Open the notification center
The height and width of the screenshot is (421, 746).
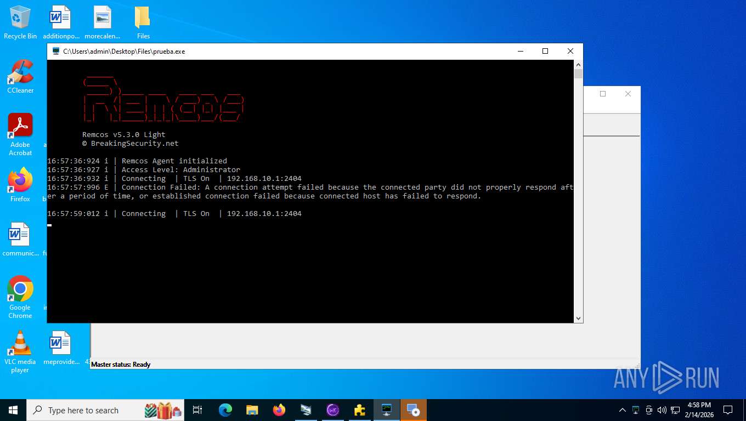[x=728, y=410]
